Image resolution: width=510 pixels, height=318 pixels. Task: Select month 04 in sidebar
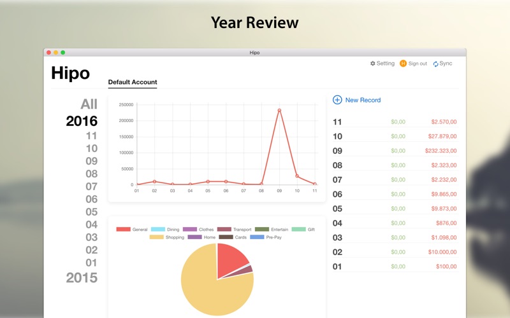[x=91, y=225]
